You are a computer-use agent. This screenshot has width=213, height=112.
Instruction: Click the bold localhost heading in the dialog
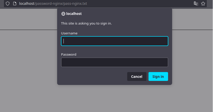click(x=74, y=14)
